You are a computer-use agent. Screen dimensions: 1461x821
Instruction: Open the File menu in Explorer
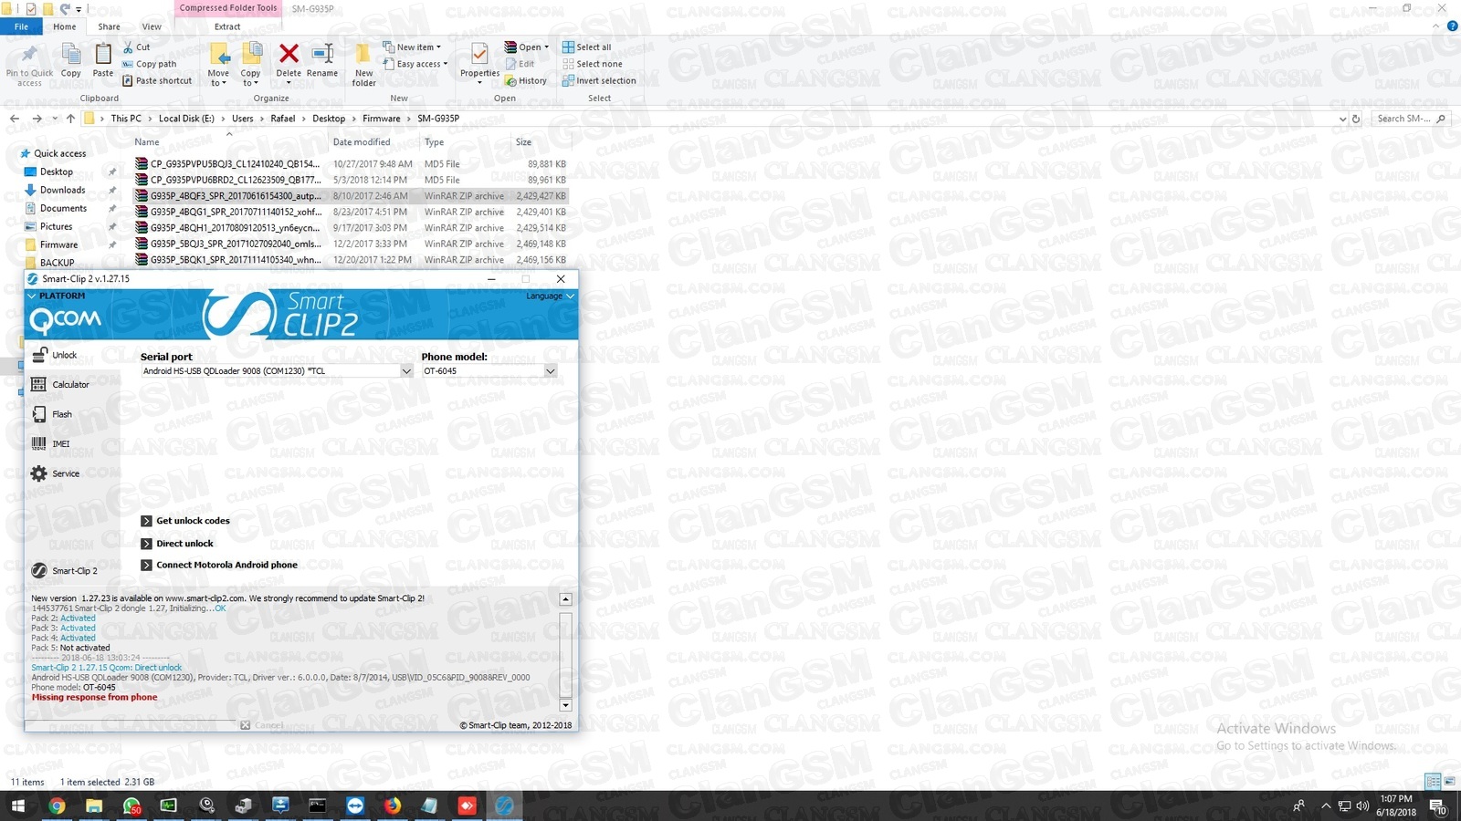(21, 26)
